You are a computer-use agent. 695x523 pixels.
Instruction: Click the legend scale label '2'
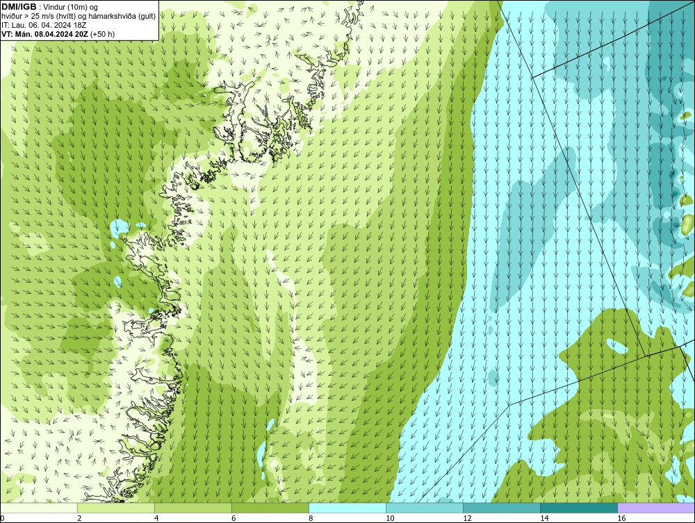[x=79, y=518]
